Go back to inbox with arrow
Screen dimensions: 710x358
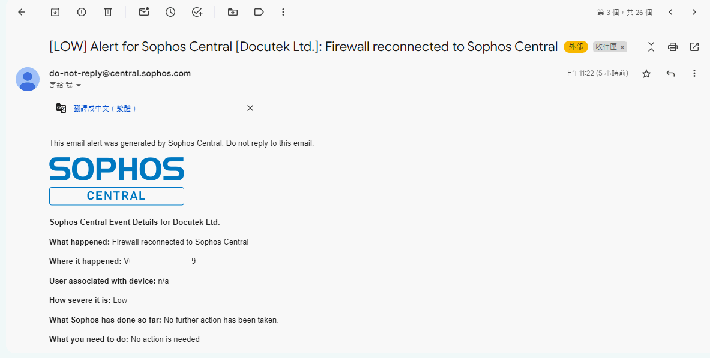tap(22, 12)
